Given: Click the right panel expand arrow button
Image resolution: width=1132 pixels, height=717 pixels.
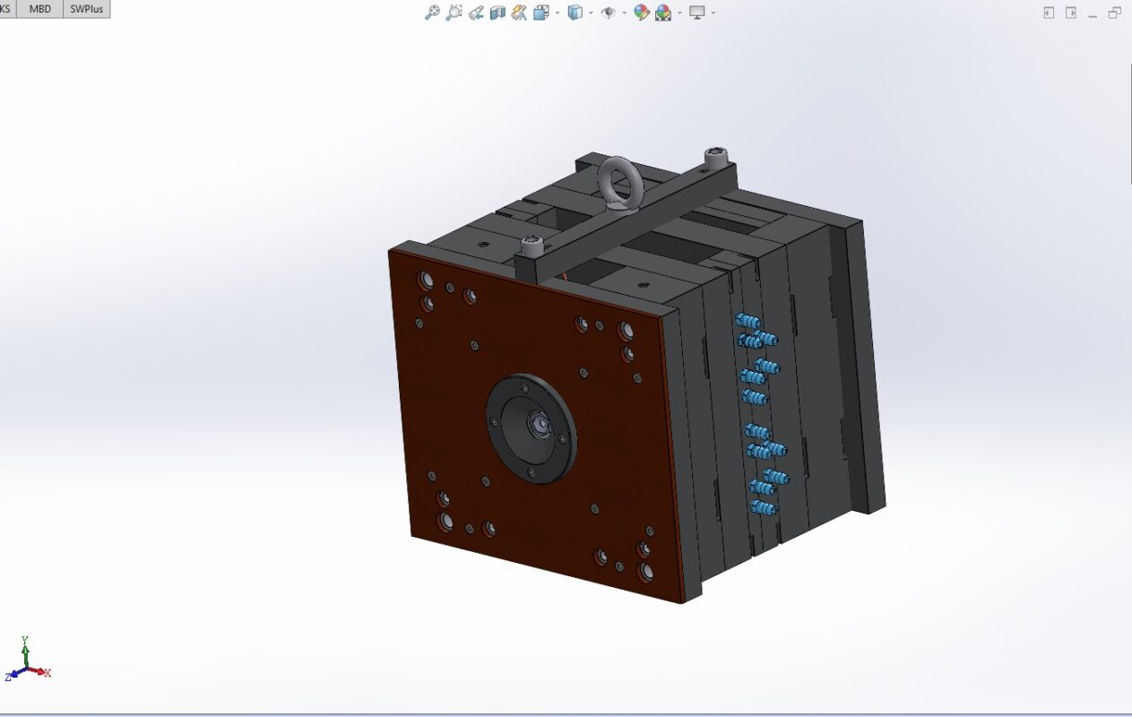Looking at the screenshot, I should [x=1071, y=13].
